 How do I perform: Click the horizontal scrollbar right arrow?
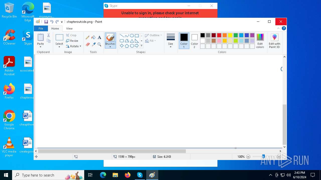point(280,151)
